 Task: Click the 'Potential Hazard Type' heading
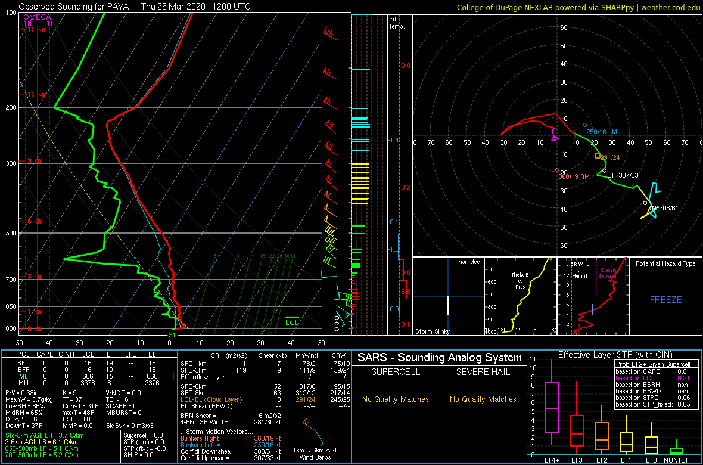(666, 263)
